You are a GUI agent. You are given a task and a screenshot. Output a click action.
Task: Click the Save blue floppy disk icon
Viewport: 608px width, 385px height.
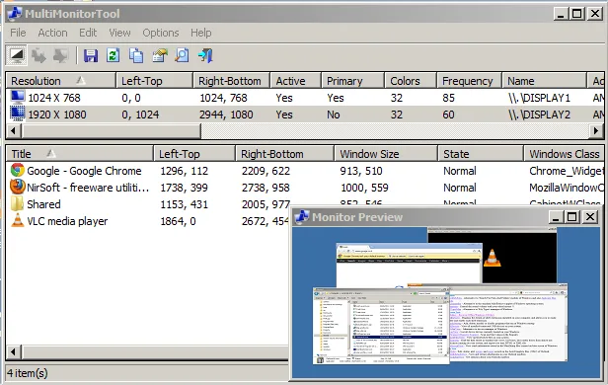pyautogui.click(x=91, y=56)
